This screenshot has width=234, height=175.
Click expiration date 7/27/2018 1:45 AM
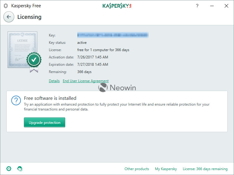coord(92,65)
